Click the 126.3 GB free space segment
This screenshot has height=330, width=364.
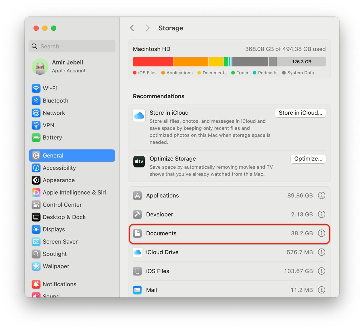tap(301, 62)
